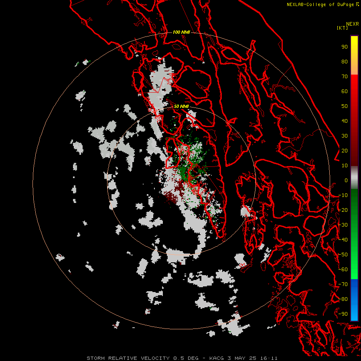This screenshot has width=361, height=361.
Task: Click the 80 value on velocity scale
Action: [x=345, y=62]
